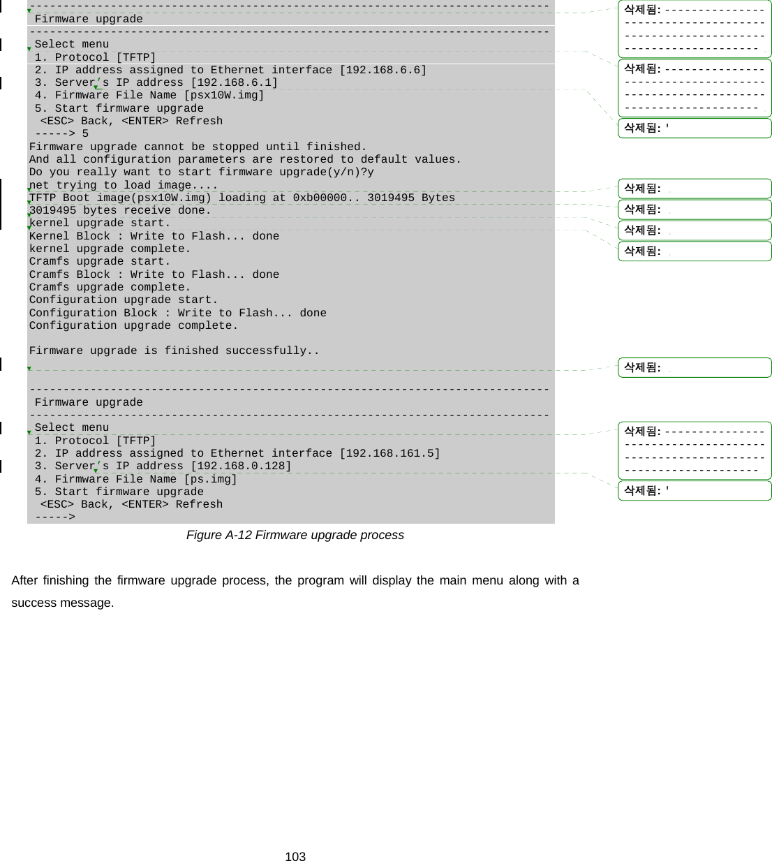Click the caption 'Figure A-12 Firmware upgrade process'
The width and height of the screenshot is (772, 861).
(295, 535)
